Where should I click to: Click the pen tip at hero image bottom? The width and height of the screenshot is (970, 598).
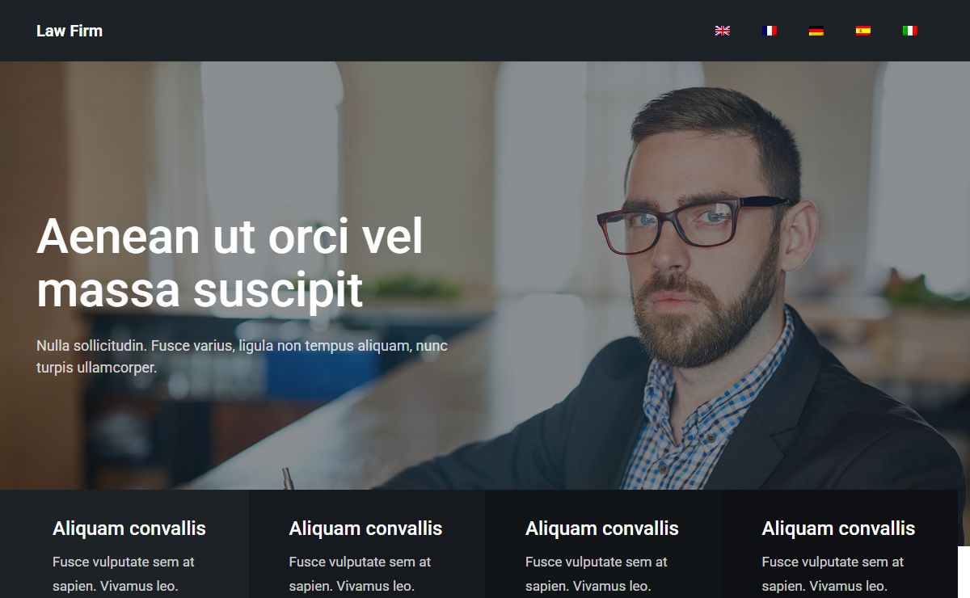click(x=287, y=478)
